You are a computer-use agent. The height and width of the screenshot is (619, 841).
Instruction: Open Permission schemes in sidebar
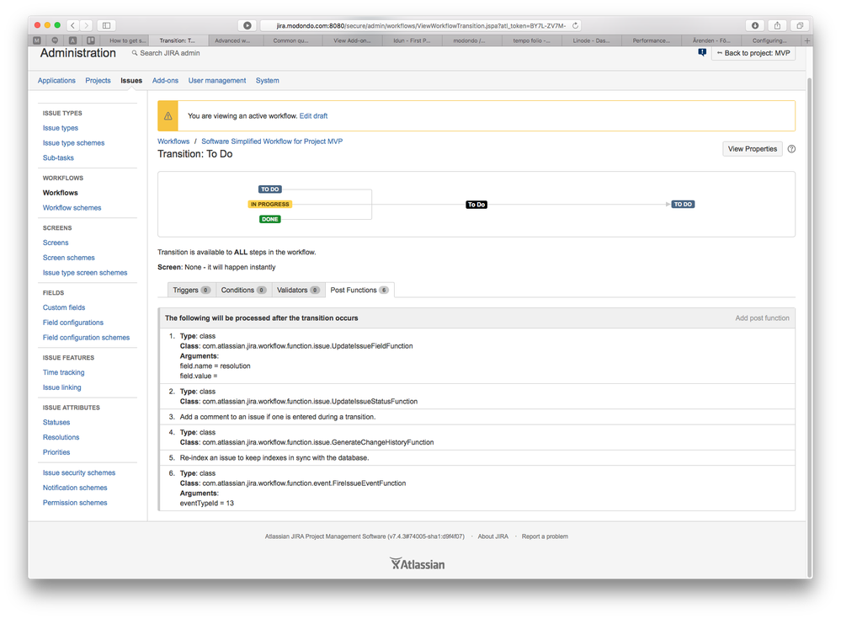(x=75, y=503)
